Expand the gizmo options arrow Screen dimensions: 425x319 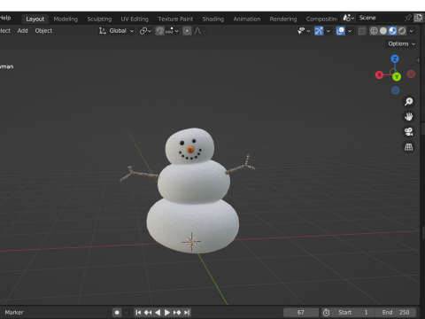328,31
